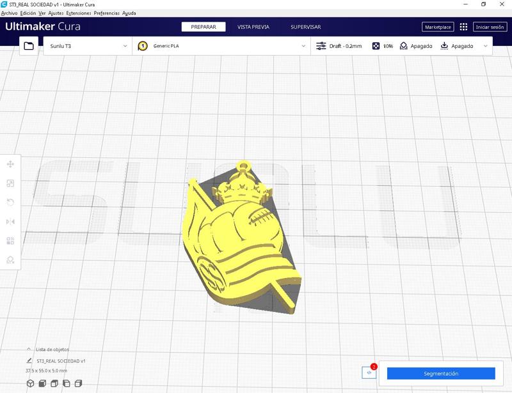Expand the print settings panel chevron
512x393 pixels.
[486, 46]
